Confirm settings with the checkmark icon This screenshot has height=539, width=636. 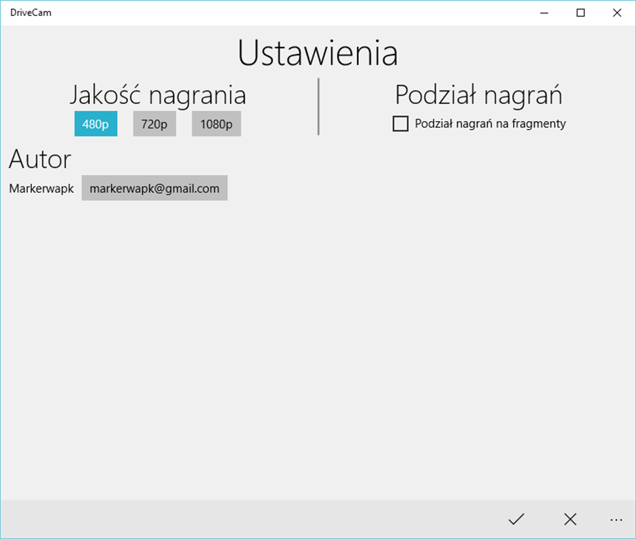[x=516, y=519]
